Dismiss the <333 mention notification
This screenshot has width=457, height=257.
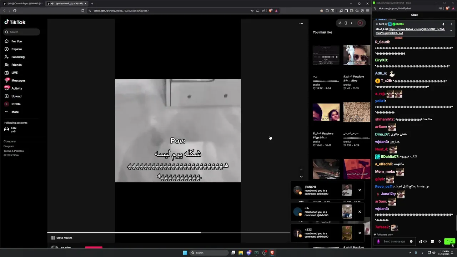point(360,233)
